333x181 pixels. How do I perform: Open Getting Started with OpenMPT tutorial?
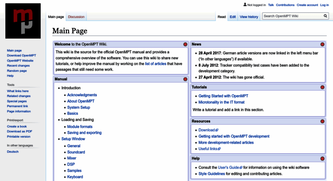tap(223, 96)
